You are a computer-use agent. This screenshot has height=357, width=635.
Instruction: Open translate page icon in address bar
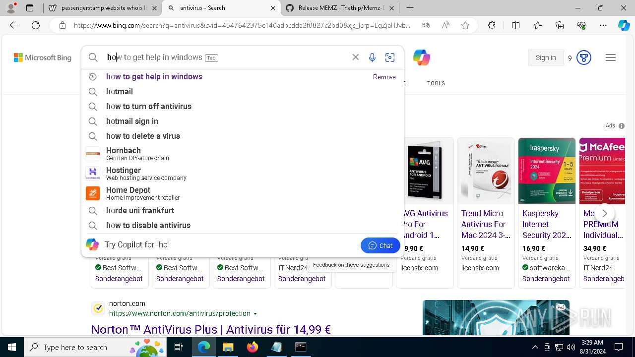point(425,25)
